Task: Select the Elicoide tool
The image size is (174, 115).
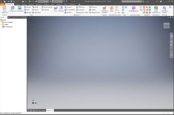Action: 28,13
